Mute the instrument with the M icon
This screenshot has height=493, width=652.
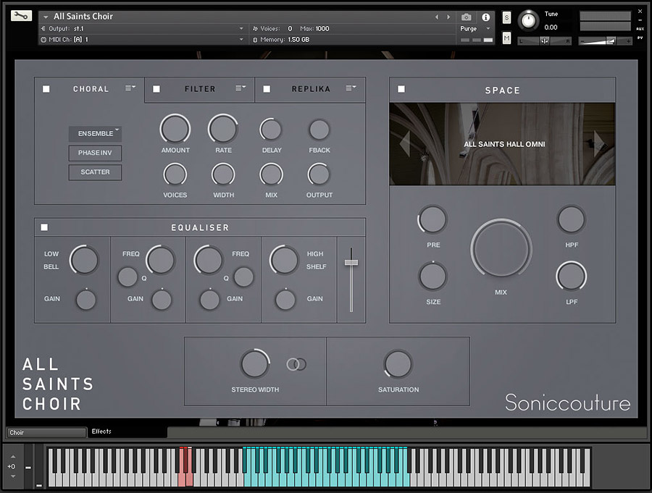506,38
